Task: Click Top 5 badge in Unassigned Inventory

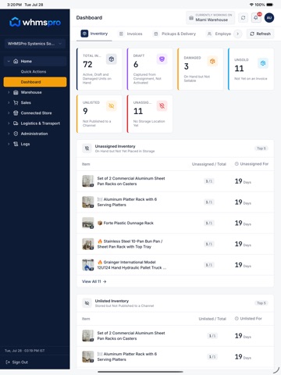Action: tap(261, 148)
